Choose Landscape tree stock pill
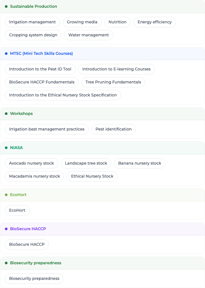205x288 pixels. pos(86,163)
